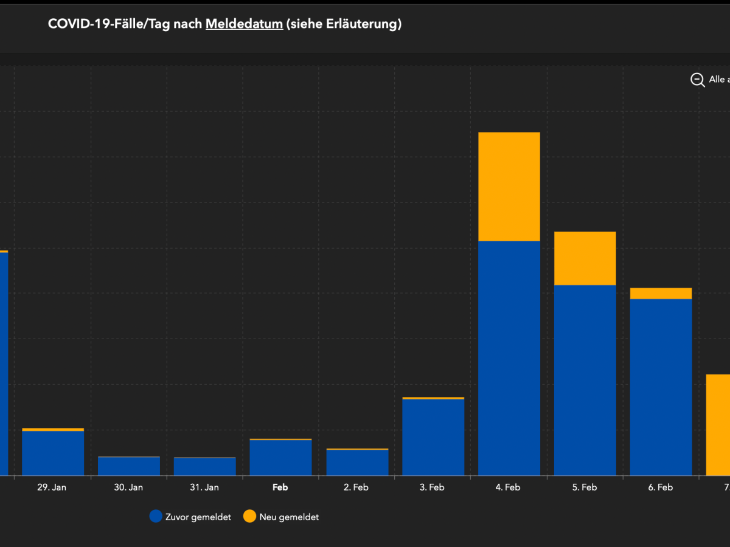The image size is (730, 547).
Task: Select the blue bar above bold Feb label
Action: coord(280,458)
